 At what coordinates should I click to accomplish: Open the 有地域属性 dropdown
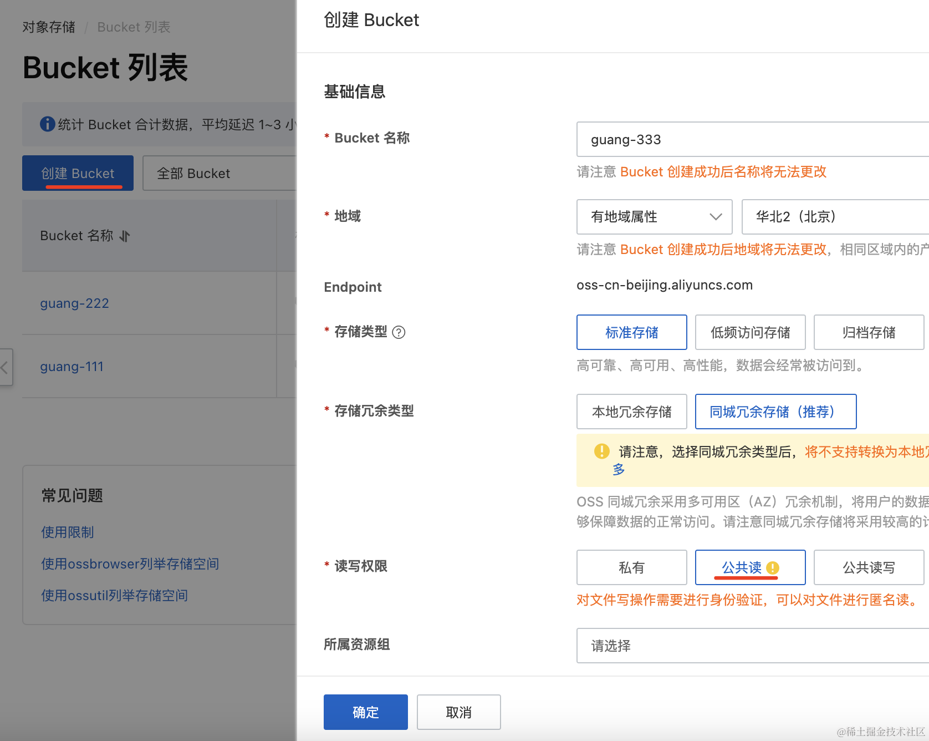click(654, 217)
